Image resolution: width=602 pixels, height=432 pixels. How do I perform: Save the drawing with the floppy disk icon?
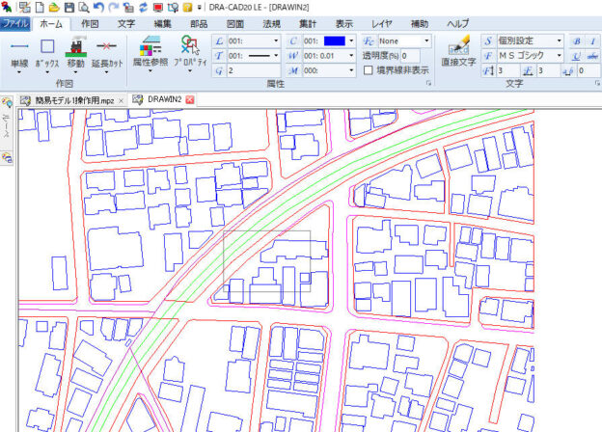pyautogui.click(x=69, y=7)
